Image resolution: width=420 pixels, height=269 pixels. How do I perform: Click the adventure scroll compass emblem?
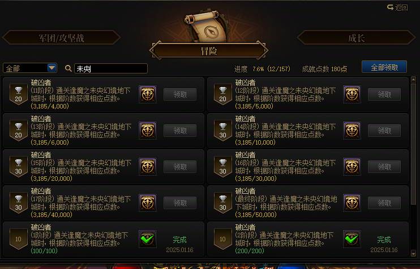pos(209,27)
